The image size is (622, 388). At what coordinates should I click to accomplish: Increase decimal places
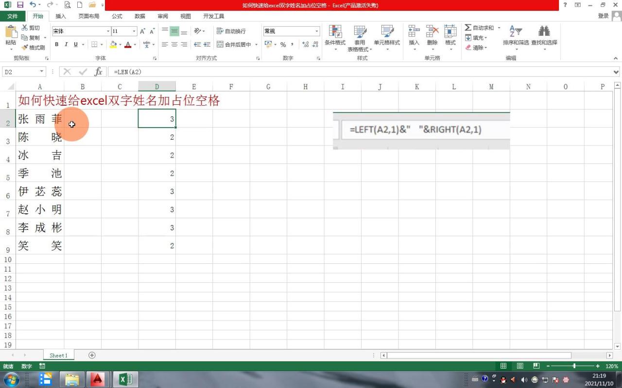[305, 44]
